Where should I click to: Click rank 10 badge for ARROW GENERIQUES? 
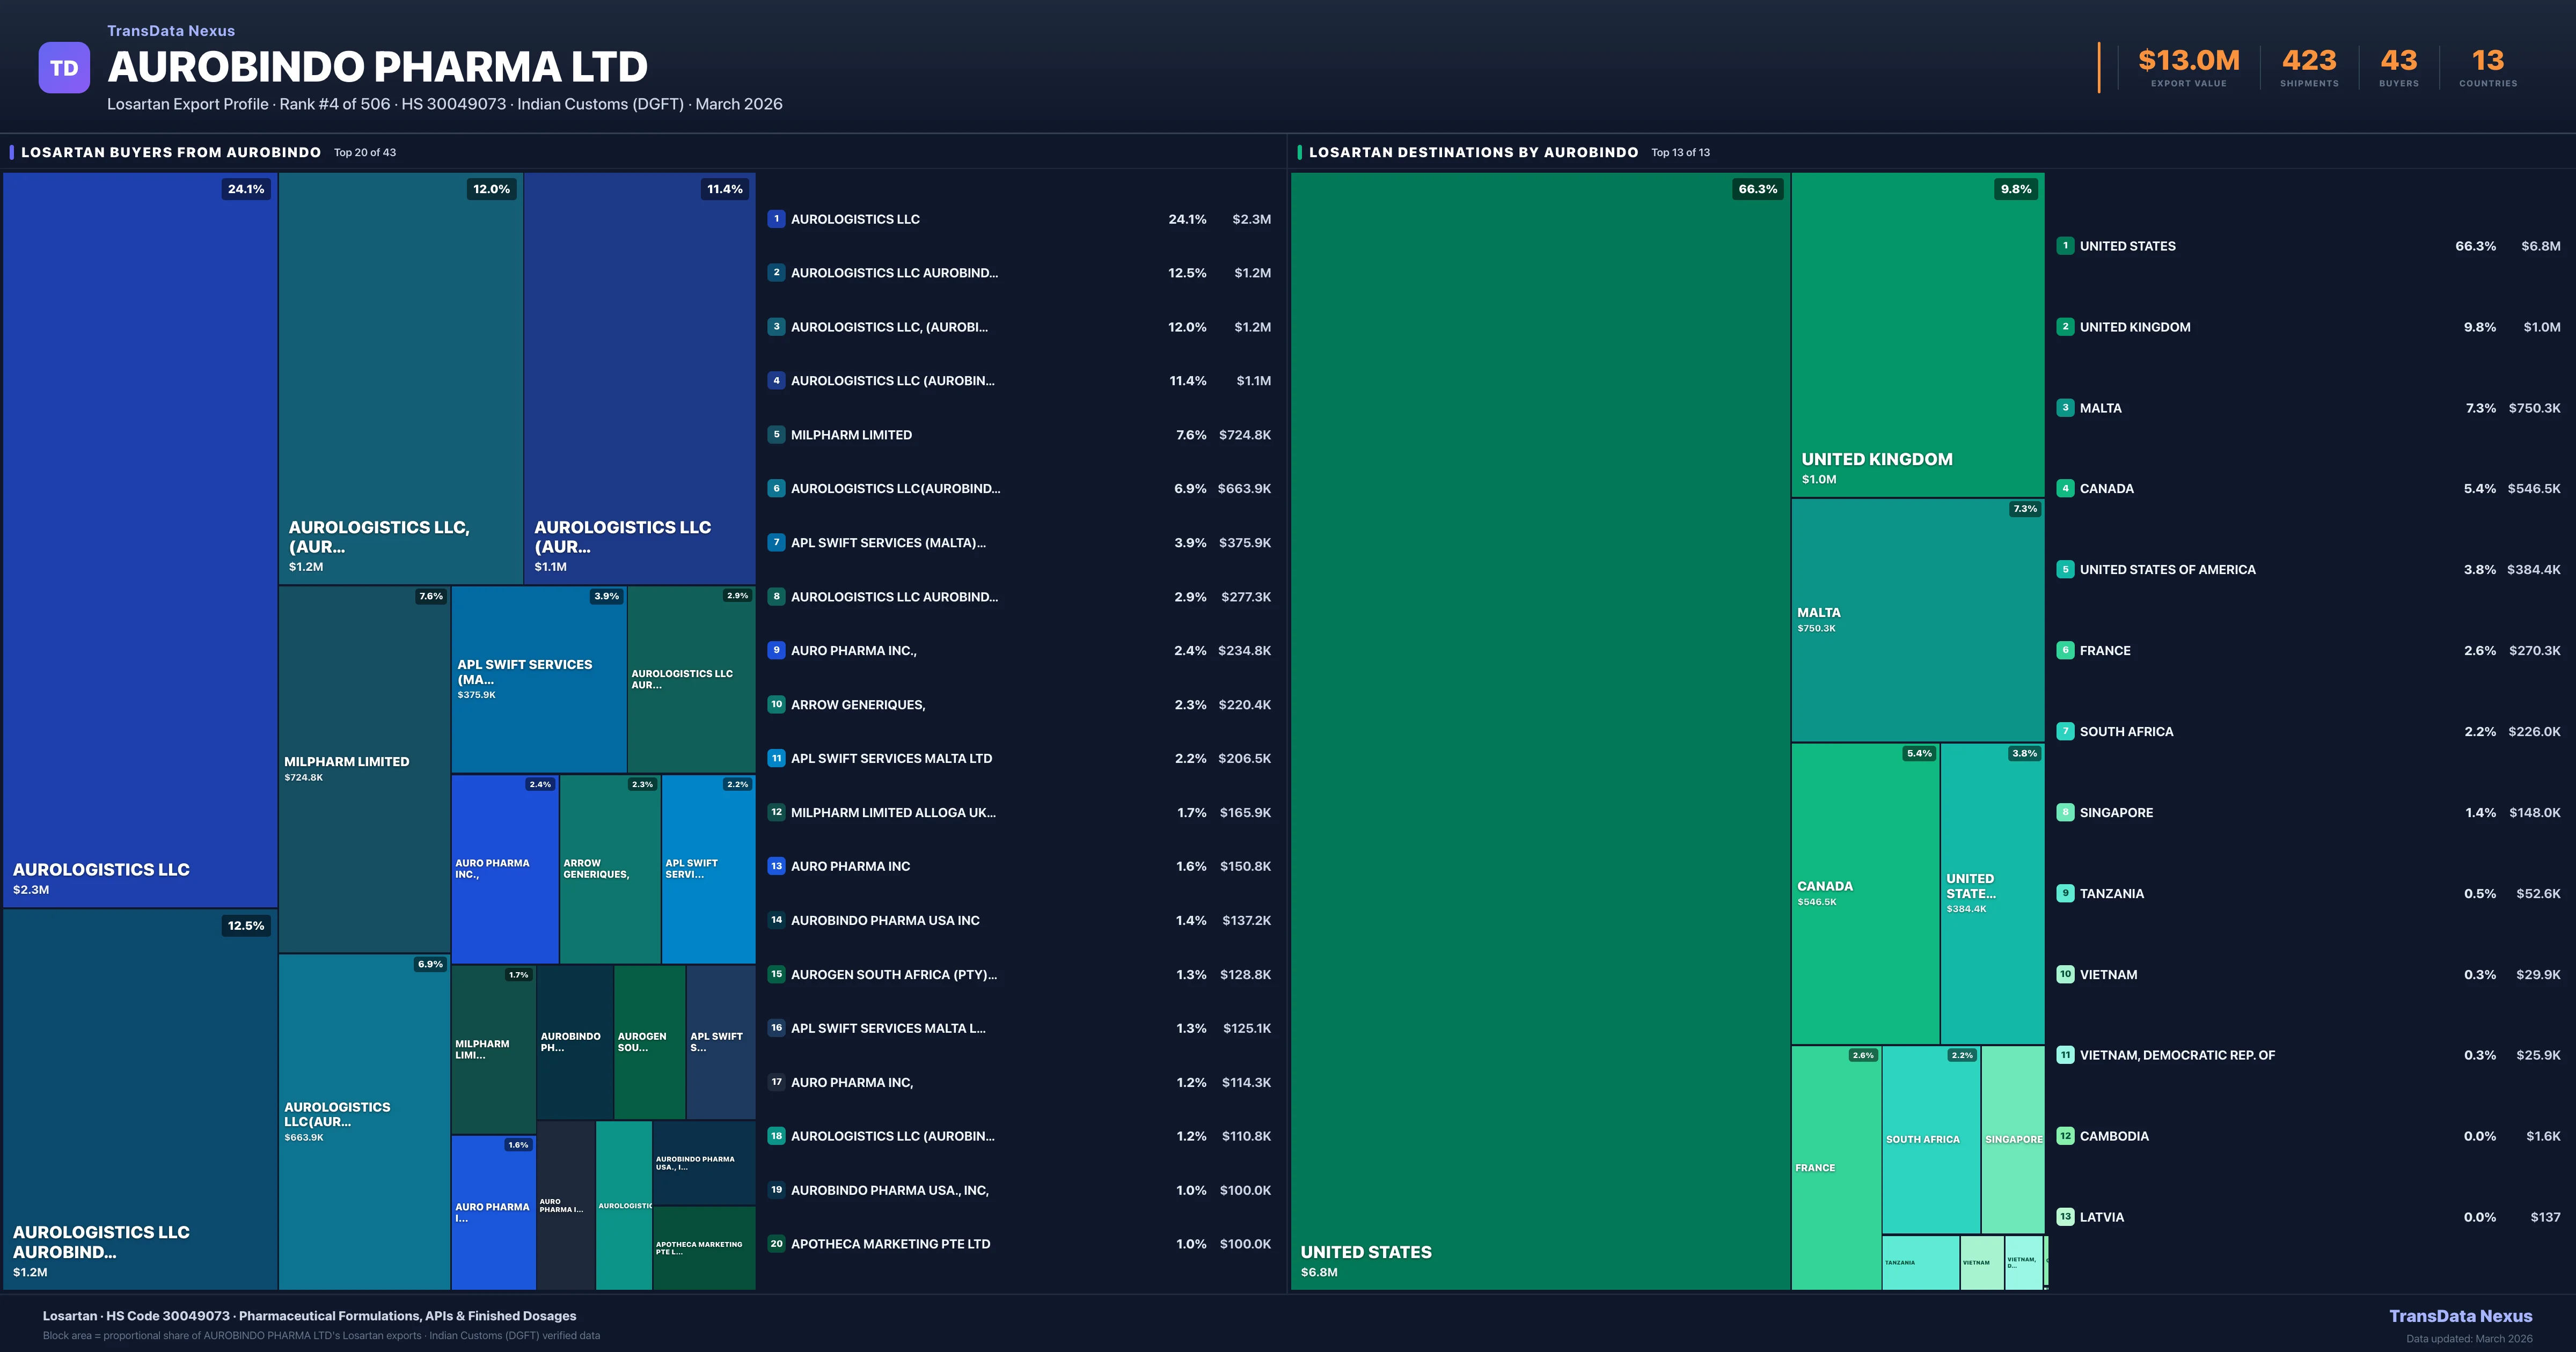(x=776, y=704)
